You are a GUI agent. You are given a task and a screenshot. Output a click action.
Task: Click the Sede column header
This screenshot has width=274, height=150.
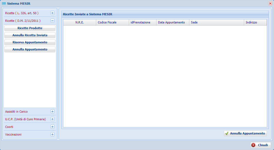tap(217, 22)
